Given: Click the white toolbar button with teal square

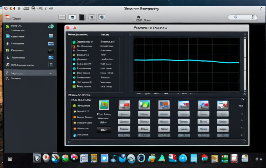Looking at the screenshot, I should tap(72, 17).
